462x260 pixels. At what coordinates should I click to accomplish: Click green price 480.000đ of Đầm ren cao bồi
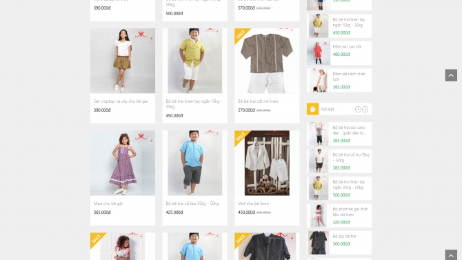pos(341,54)
